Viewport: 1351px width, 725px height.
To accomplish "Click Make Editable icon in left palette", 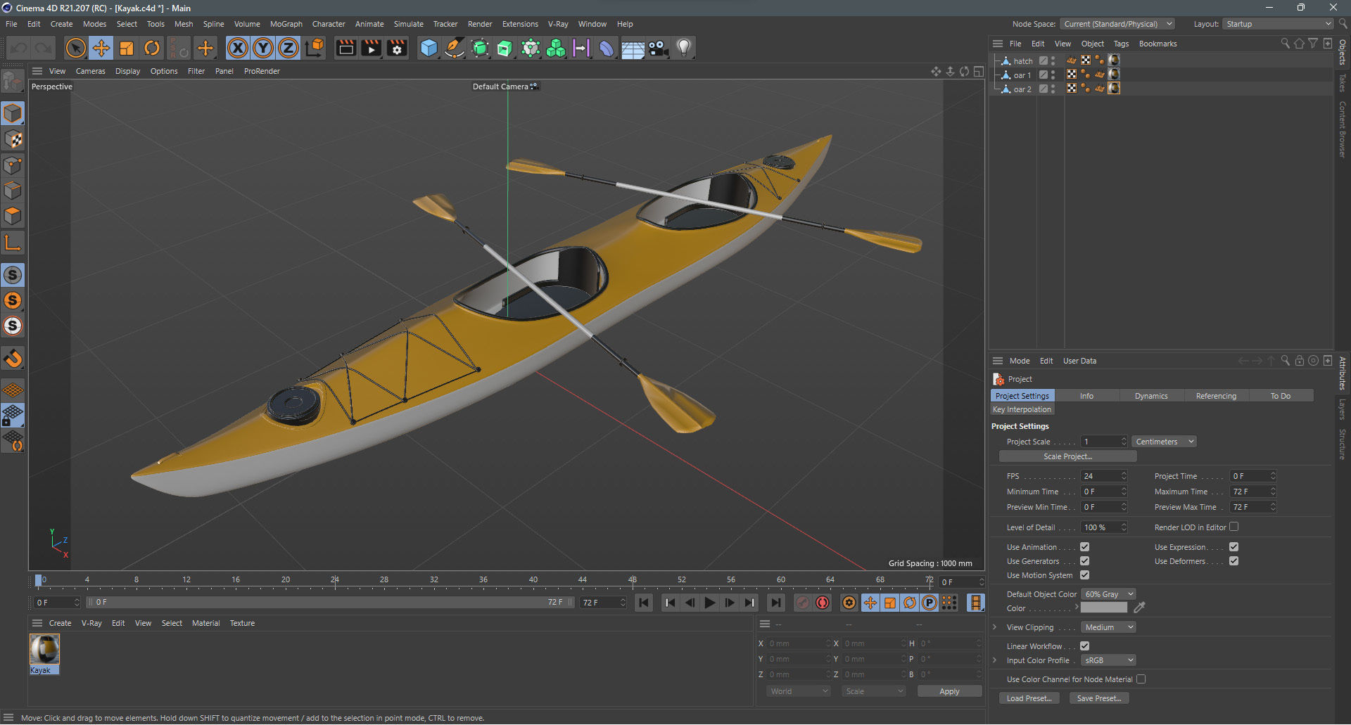I will [x=13, y=82].
